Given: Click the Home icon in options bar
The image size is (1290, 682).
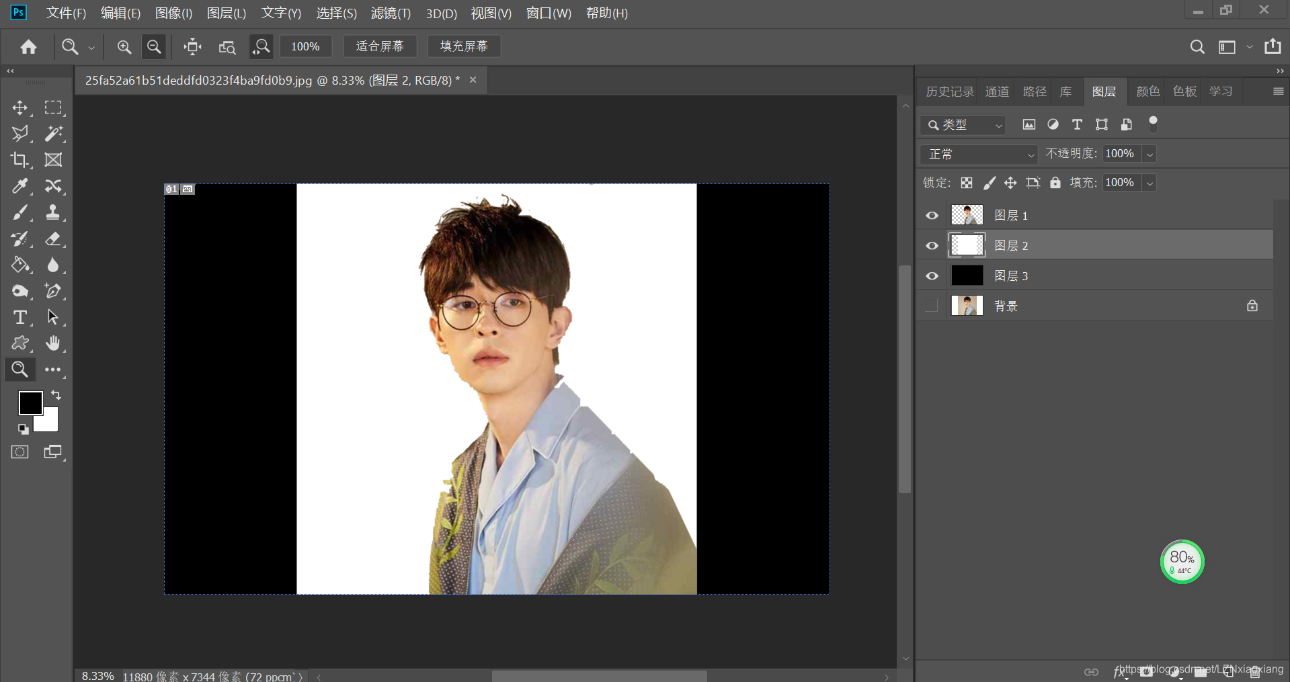Looking at the screenshot, I should point(28,46).
